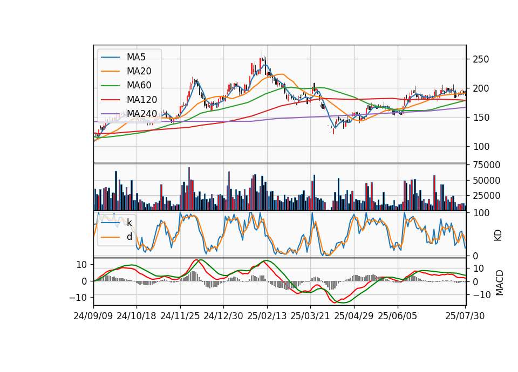The height and width of the screenshot is (372, 518).
Task: Click the 25/03/21 date label
Action: click(310, 316)
